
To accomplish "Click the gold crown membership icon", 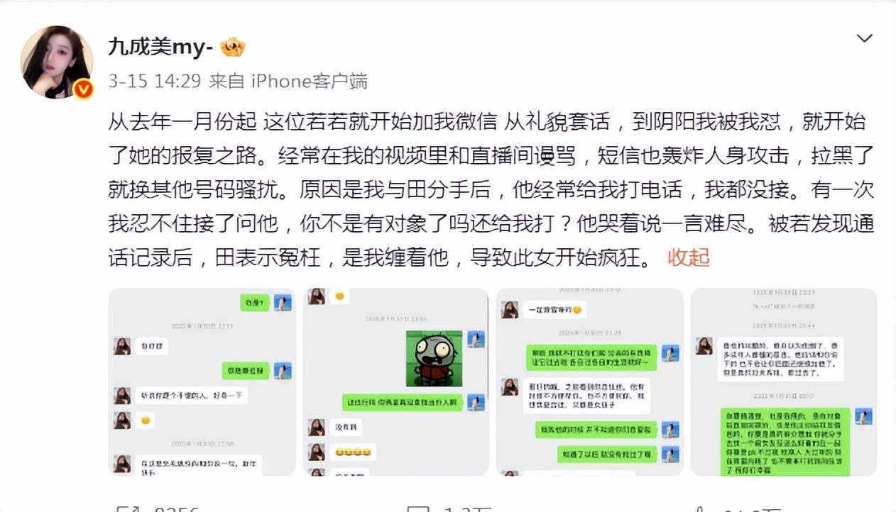I will tap(233, 47).
